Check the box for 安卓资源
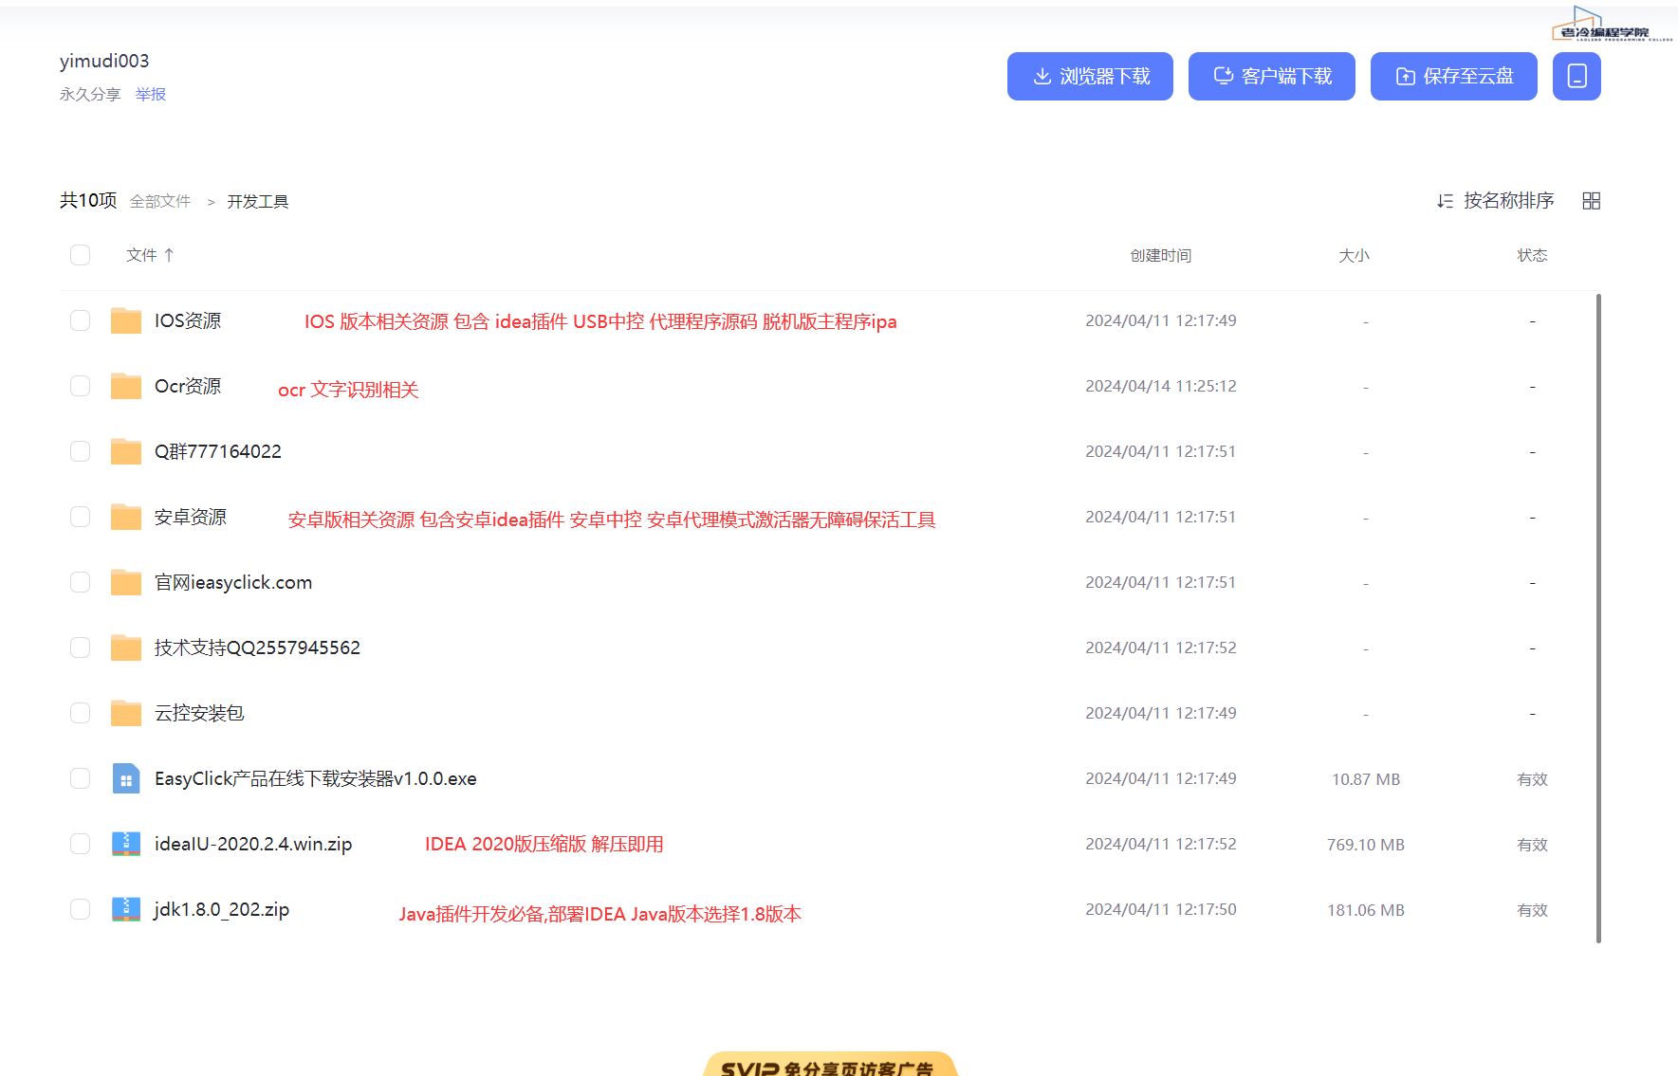This screenshot has height=1076, width=1678. pos(81,517)
